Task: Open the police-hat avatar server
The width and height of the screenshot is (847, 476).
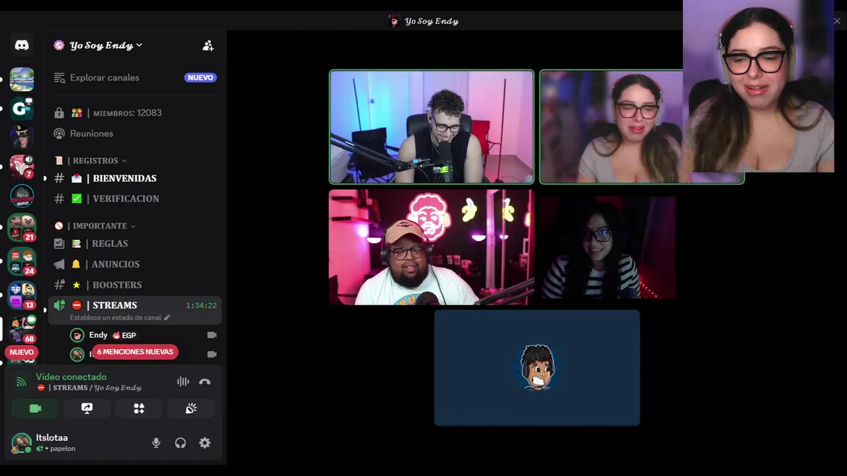Action: [22, 137]
